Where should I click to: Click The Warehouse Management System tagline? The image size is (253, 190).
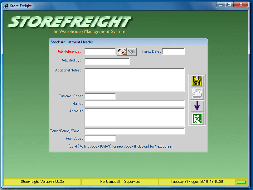coord(88,32)
